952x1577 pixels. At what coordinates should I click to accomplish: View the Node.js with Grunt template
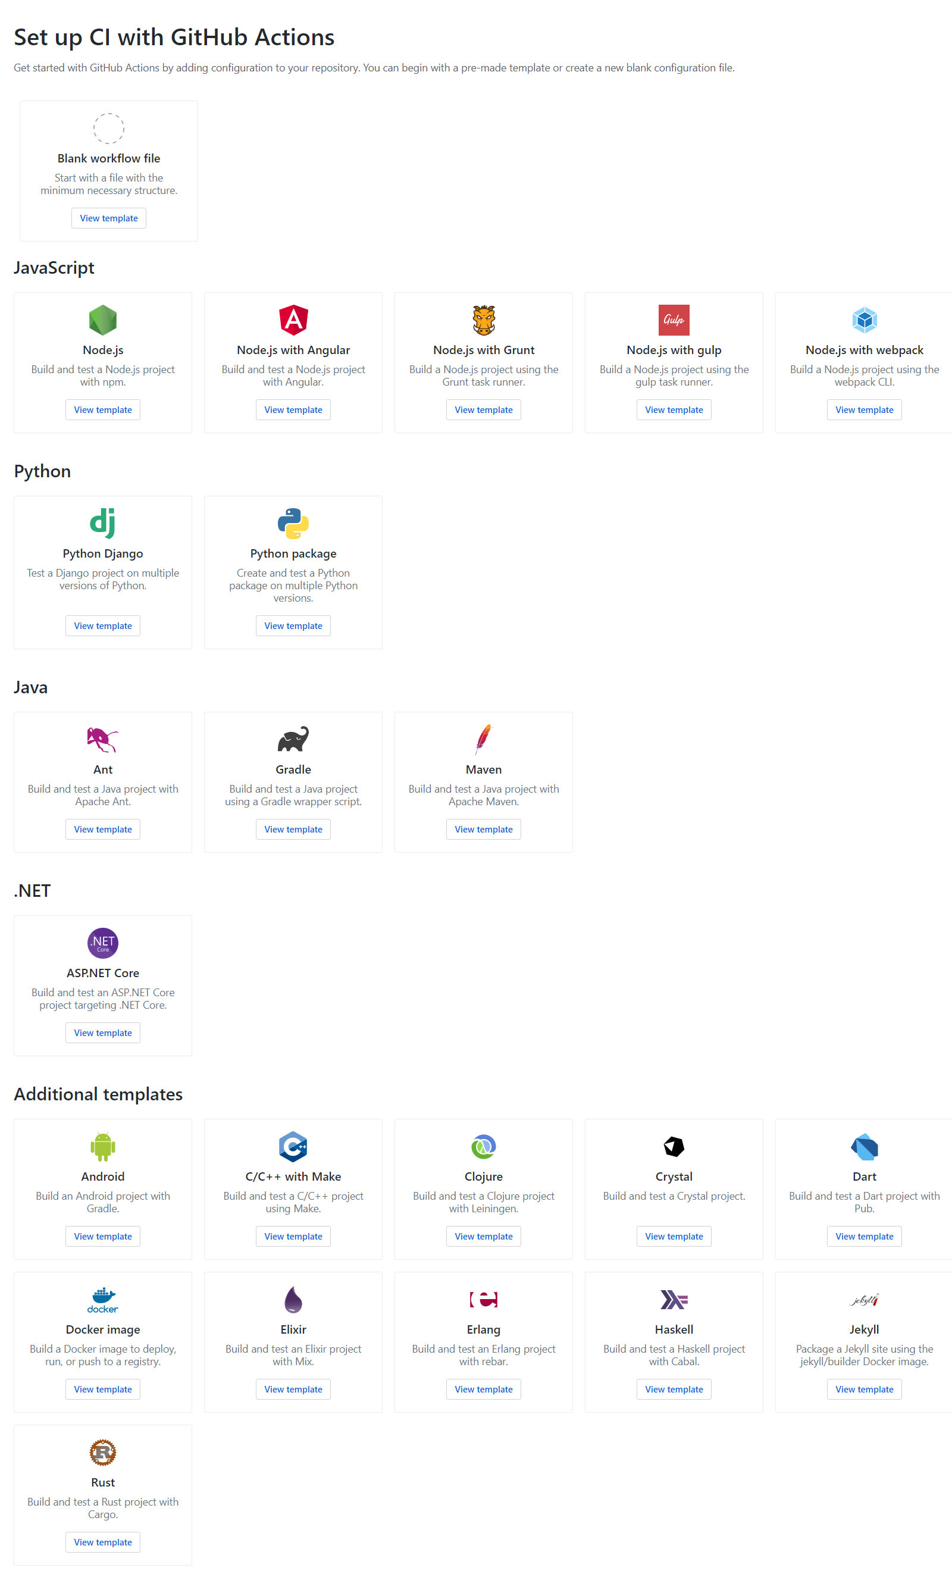[x=484, y=409]
